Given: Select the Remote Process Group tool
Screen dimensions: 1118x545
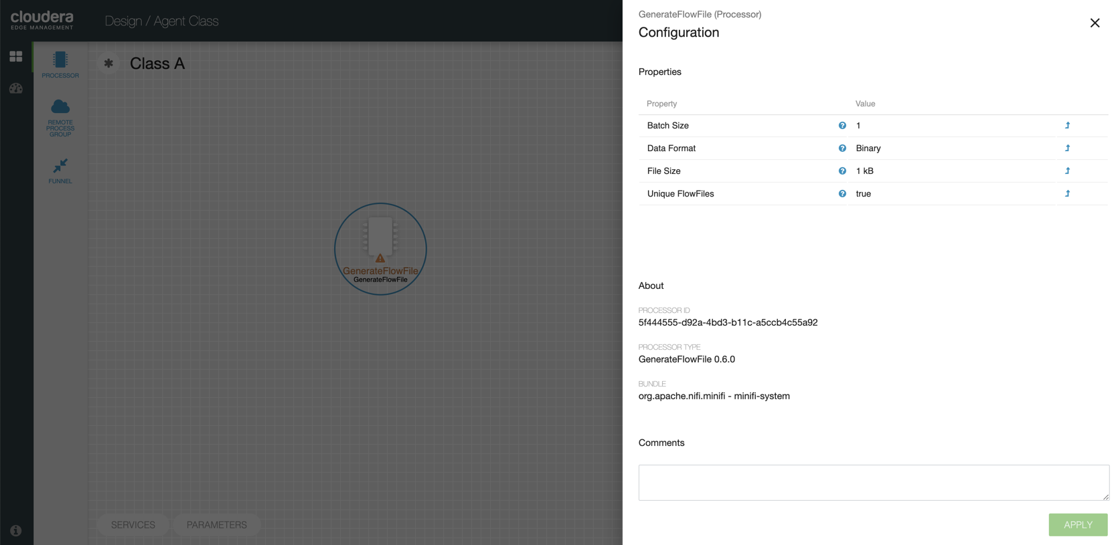Looking at the screenshot, I should [x=60, y=118].
